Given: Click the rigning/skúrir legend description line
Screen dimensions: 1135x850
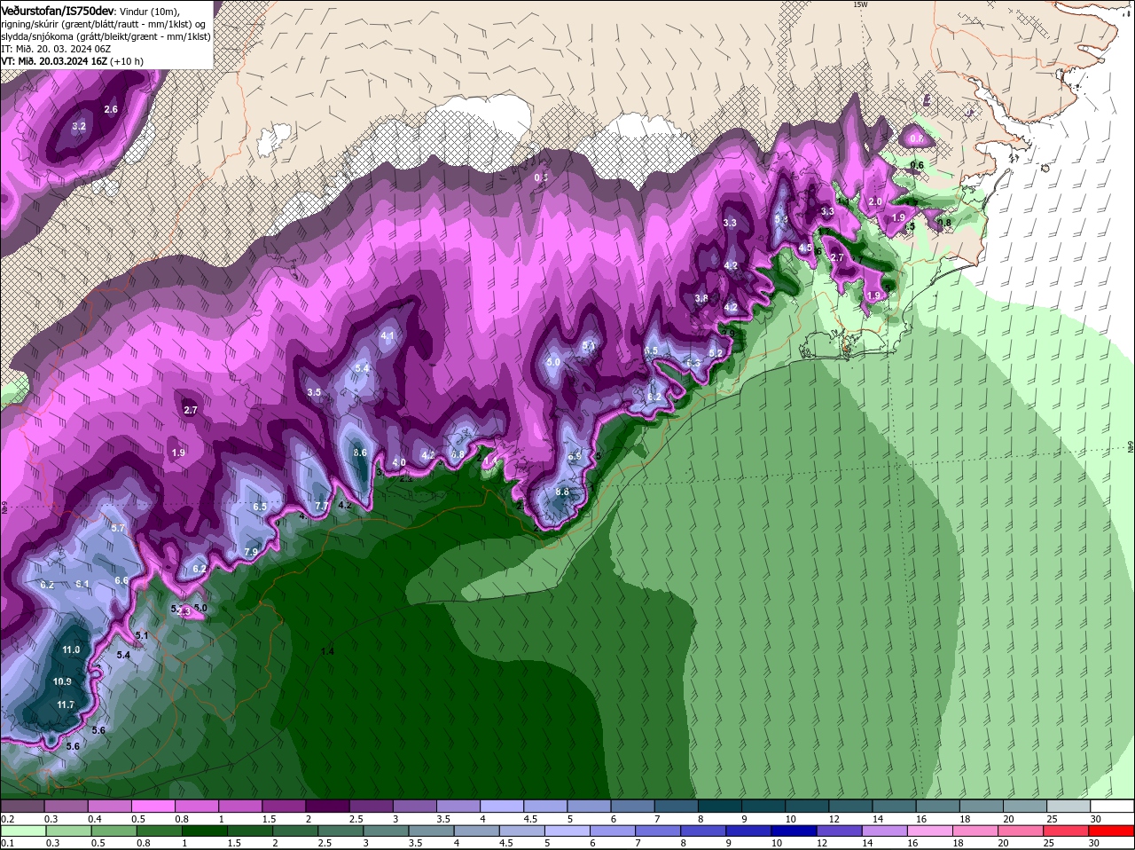Looking at the screenshot, I should pos(104,24).
